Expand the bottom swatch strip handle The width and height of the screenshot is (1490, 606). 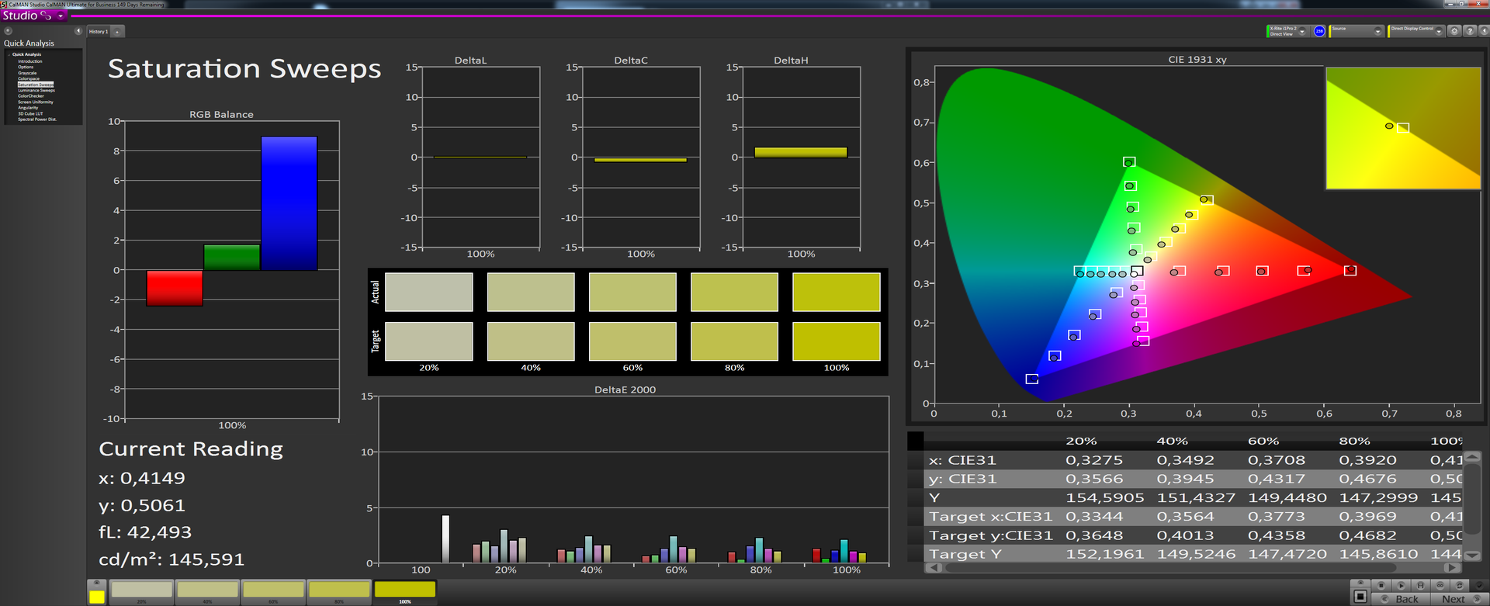pos(97,583)
